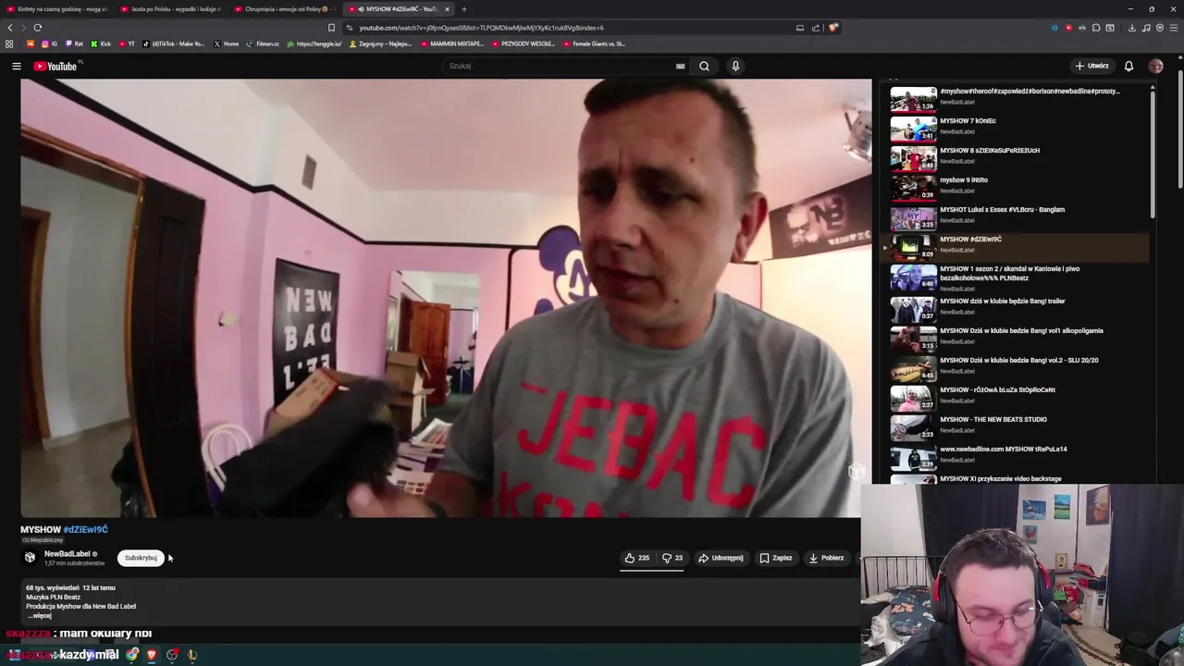
Task: Download the video via Pobierz button
Action: pyautogui.click(x=826, y=558)
